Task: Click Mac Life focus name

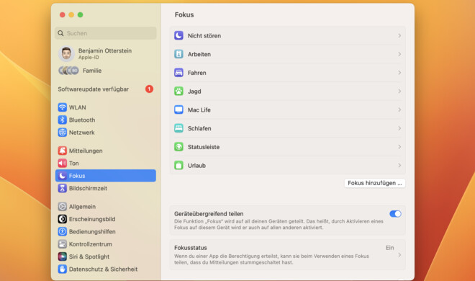Action: pyautogui.click(x=199, y=110)
